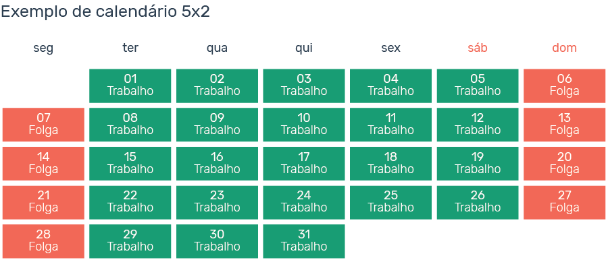This screenshot has width=608, height=264.
Task: Click the 31 Trabalho cell
Action: point(303,241)
